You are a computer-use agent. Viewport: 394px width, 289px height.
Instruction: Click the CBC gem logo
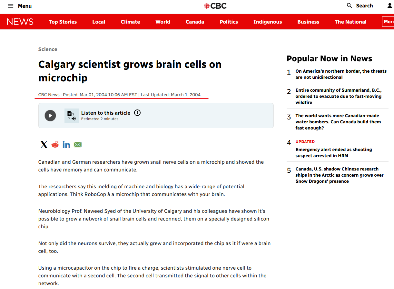207,6
